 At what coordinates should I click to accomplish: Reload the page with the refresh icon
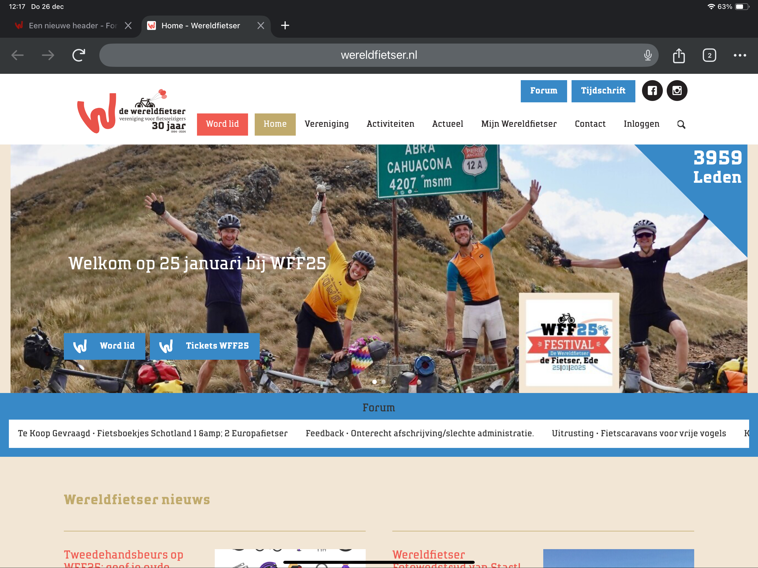coord(79,55)
